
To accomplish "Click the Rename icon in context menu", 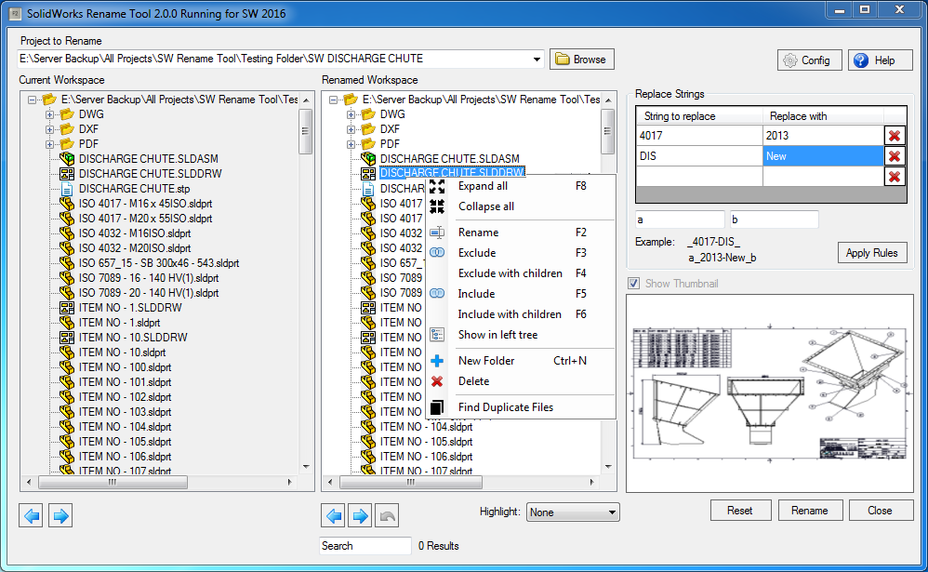I will (437, 233).
